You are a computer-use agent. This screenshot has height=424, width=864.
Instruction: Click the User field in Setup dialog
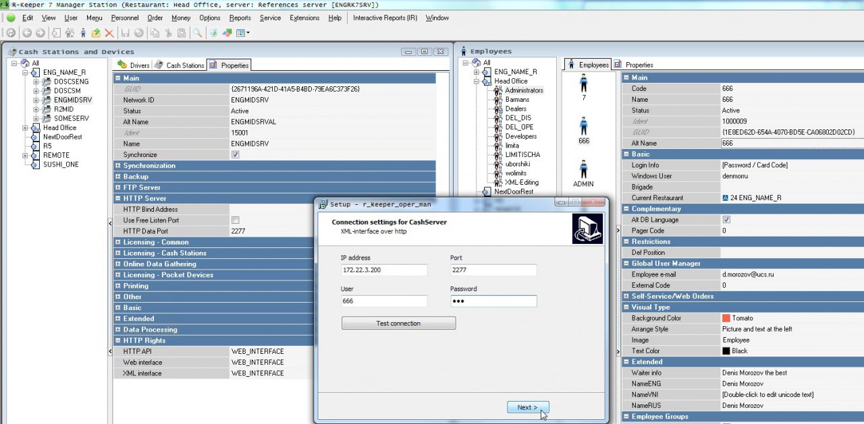384,301
